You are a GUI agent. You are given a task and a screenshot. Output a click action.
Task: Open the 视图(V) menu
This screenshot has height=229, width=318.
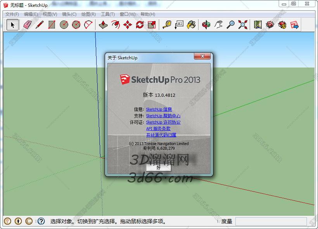click(x=50, y=14)
